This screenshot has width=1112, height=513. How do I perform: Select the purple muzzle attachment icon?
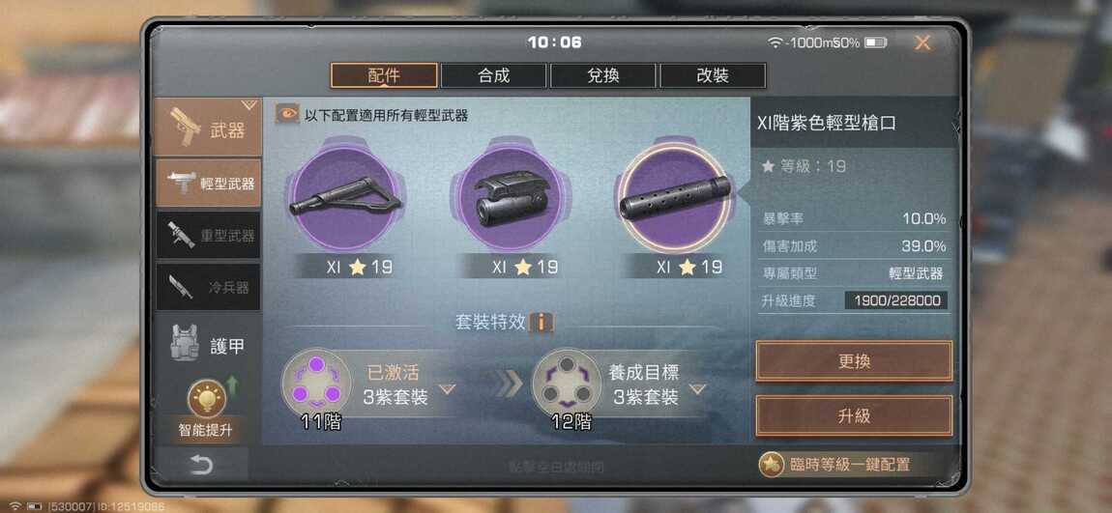pos(675,198)
